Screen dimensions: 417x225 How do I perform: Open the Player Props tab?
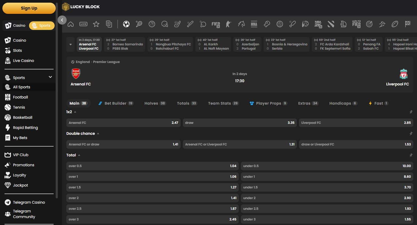(x=268, y=103)
